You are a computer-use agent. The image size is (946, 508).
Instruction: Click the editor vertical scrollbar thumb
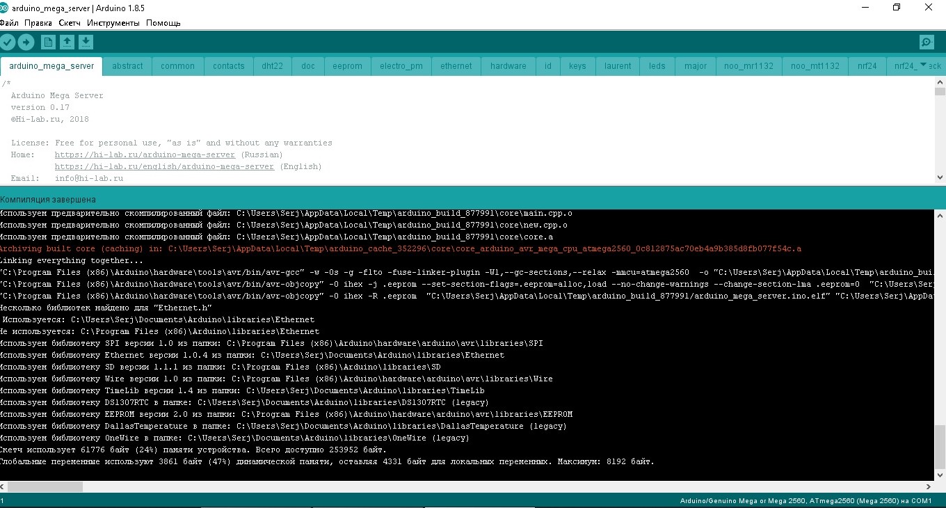click(x=940, y=91)
